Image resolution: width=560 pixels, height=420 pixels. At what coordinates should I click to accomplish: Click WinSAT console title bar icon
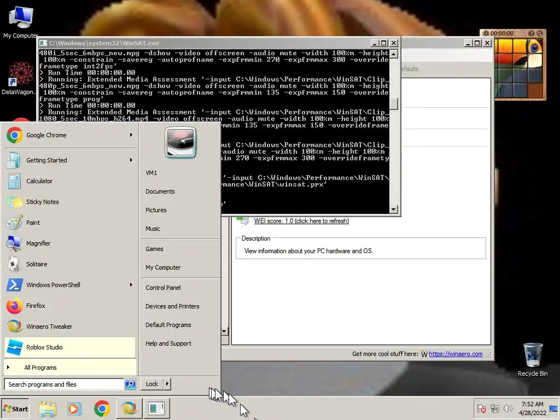pyautogui.click(x=43, y=43)
